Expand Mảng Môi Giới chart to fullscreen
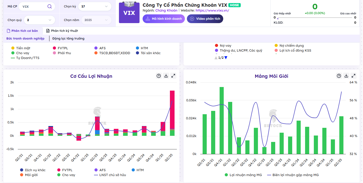Image resolution: width=363 pixels, height=183 pixels. [x=353, y=76]
